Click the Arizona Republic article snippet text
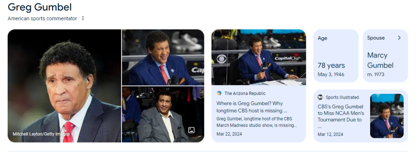The height and width of the screenshot is (158, 416). pyautogui.click(x=257, y=122)
